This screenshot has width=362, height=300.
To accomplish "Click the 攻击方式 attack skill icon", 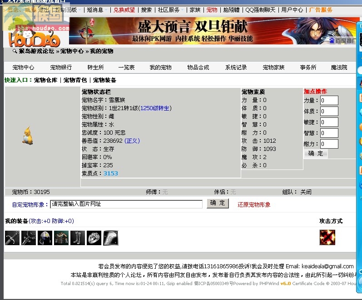I will (327, 237).
